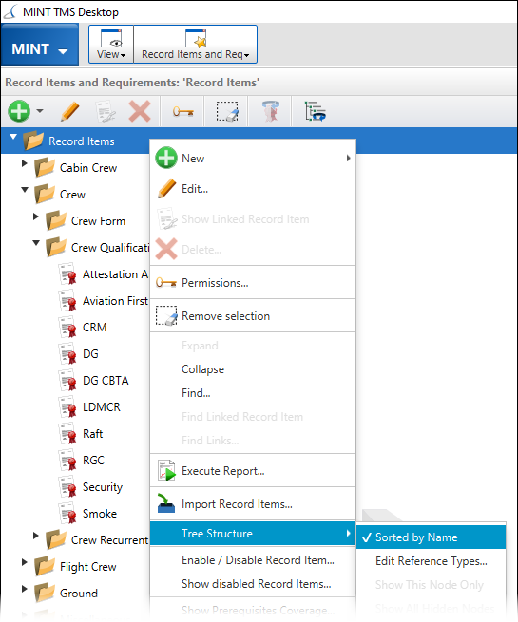Screen dimensions: 518x622
Task: Click the red X Delete toolbar icon
Action: tap(140, 111)
